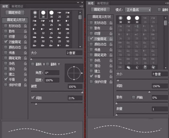Click the 角度 field showing 0°
The height and width of the screenshot is (138, 169).
52,73
